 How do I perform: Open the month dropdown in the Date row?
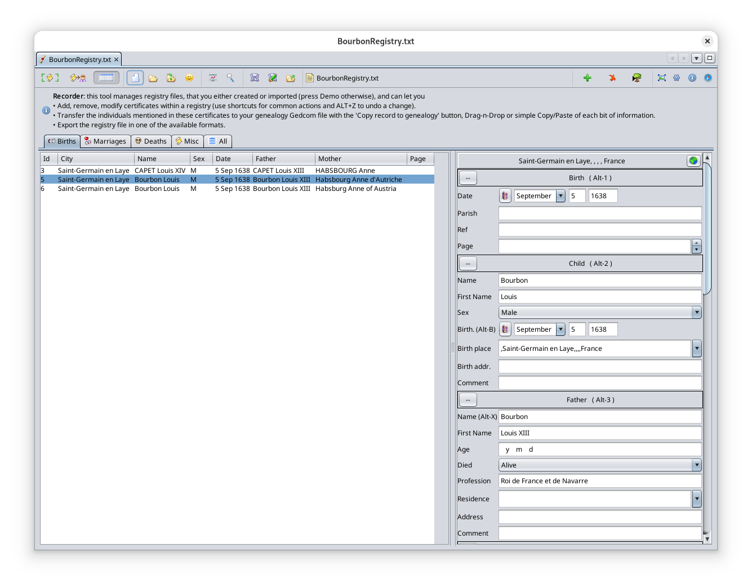560,195
